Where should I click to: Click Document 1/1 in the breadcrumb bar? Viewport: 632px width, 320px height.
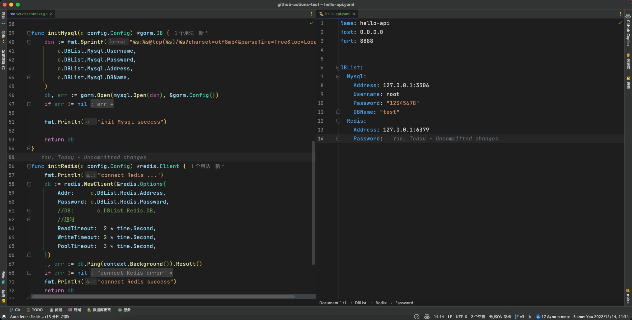point(333,303)
